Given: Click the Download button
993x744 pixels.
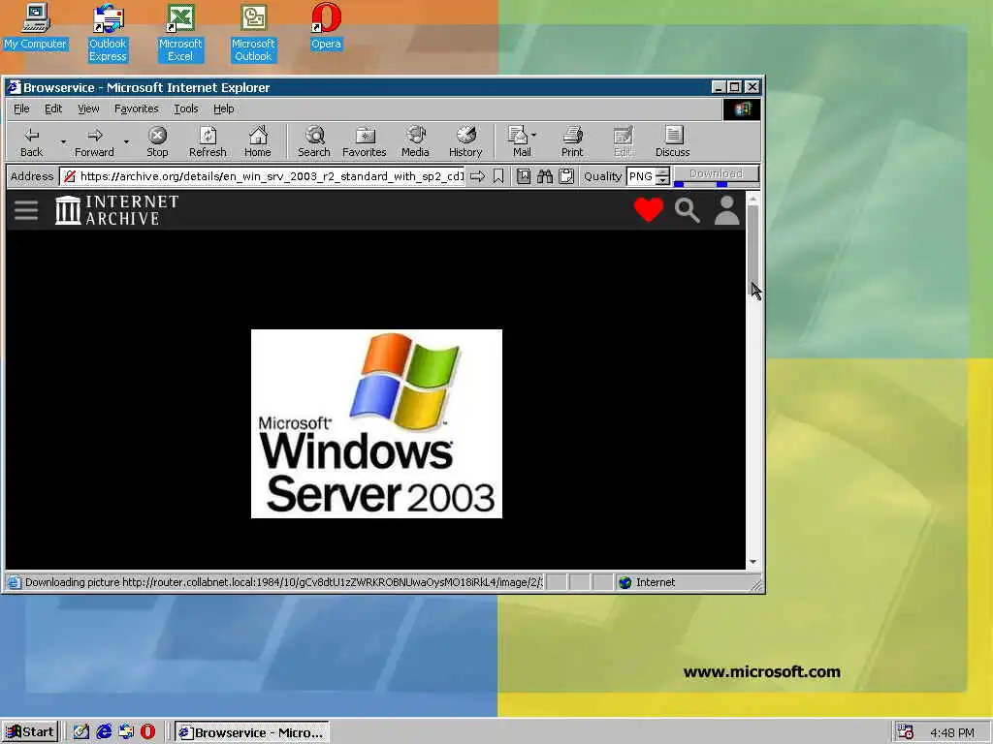Looking at the screenshot, I should [x=716, y=173].
